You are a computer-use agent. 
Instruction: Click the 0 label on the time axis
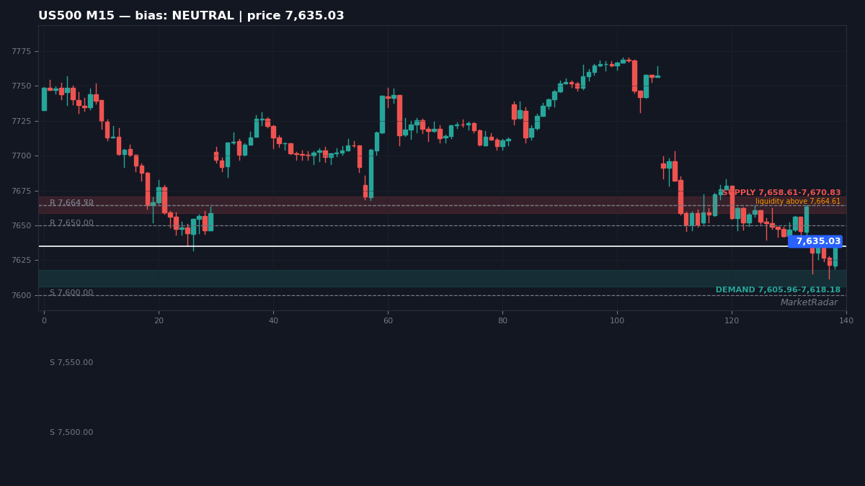44,321
